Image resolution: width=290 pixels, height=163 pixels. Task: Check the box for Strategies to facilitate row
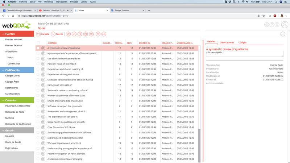click(38, 80)
